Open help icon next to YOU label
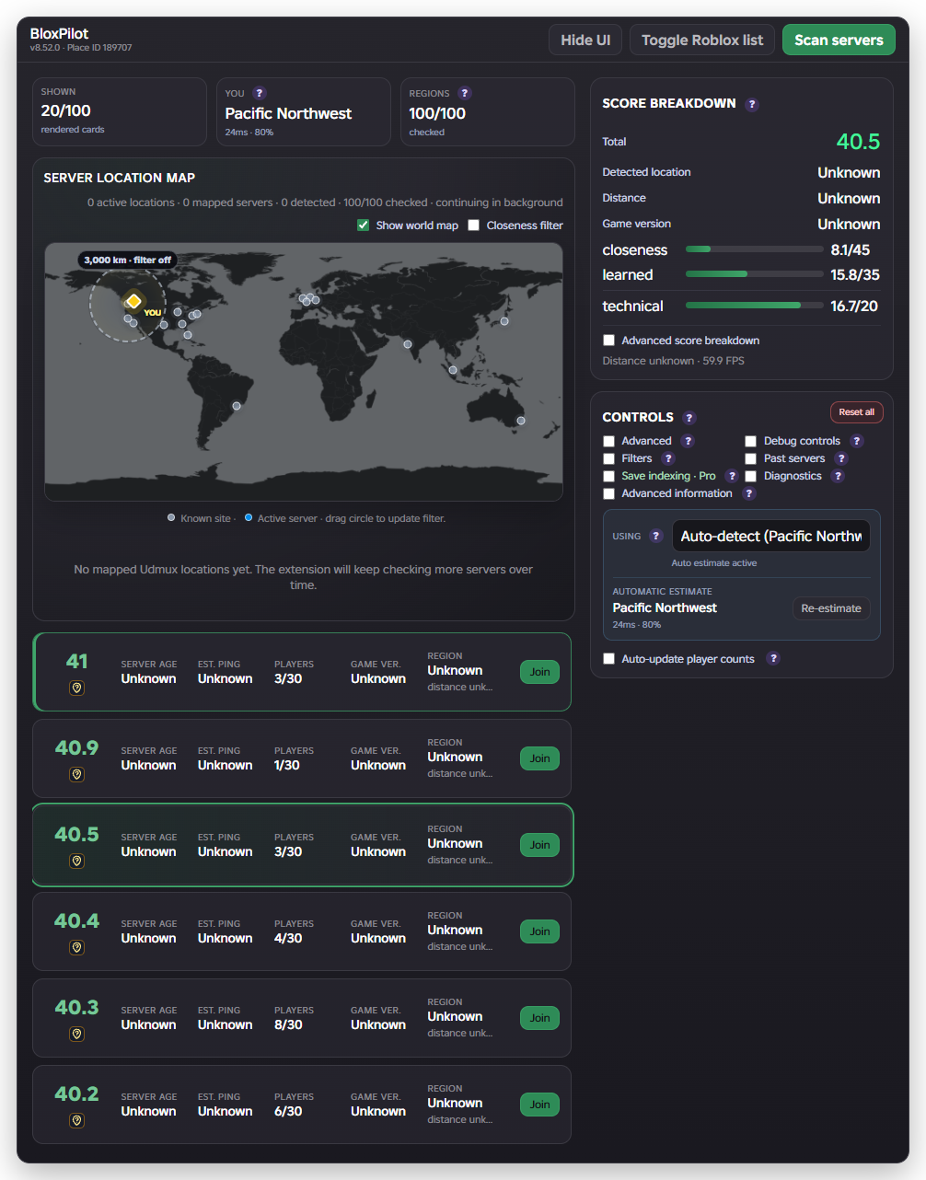 tap(260, 93)
